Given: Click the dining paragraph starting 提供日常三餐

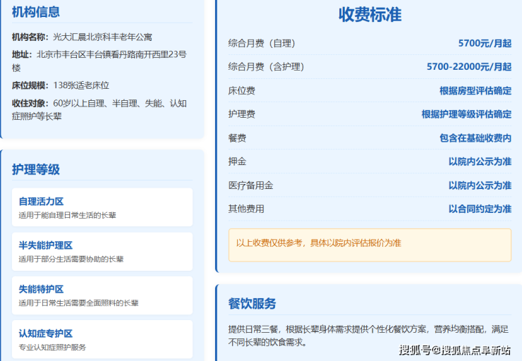Looking at the screenshot, I should tap(368, 336).
